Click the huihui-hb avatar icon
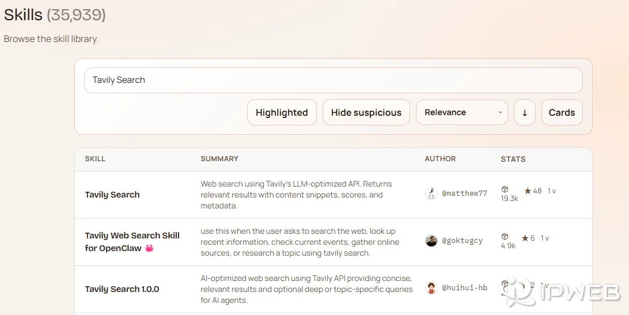 point(431,288)
